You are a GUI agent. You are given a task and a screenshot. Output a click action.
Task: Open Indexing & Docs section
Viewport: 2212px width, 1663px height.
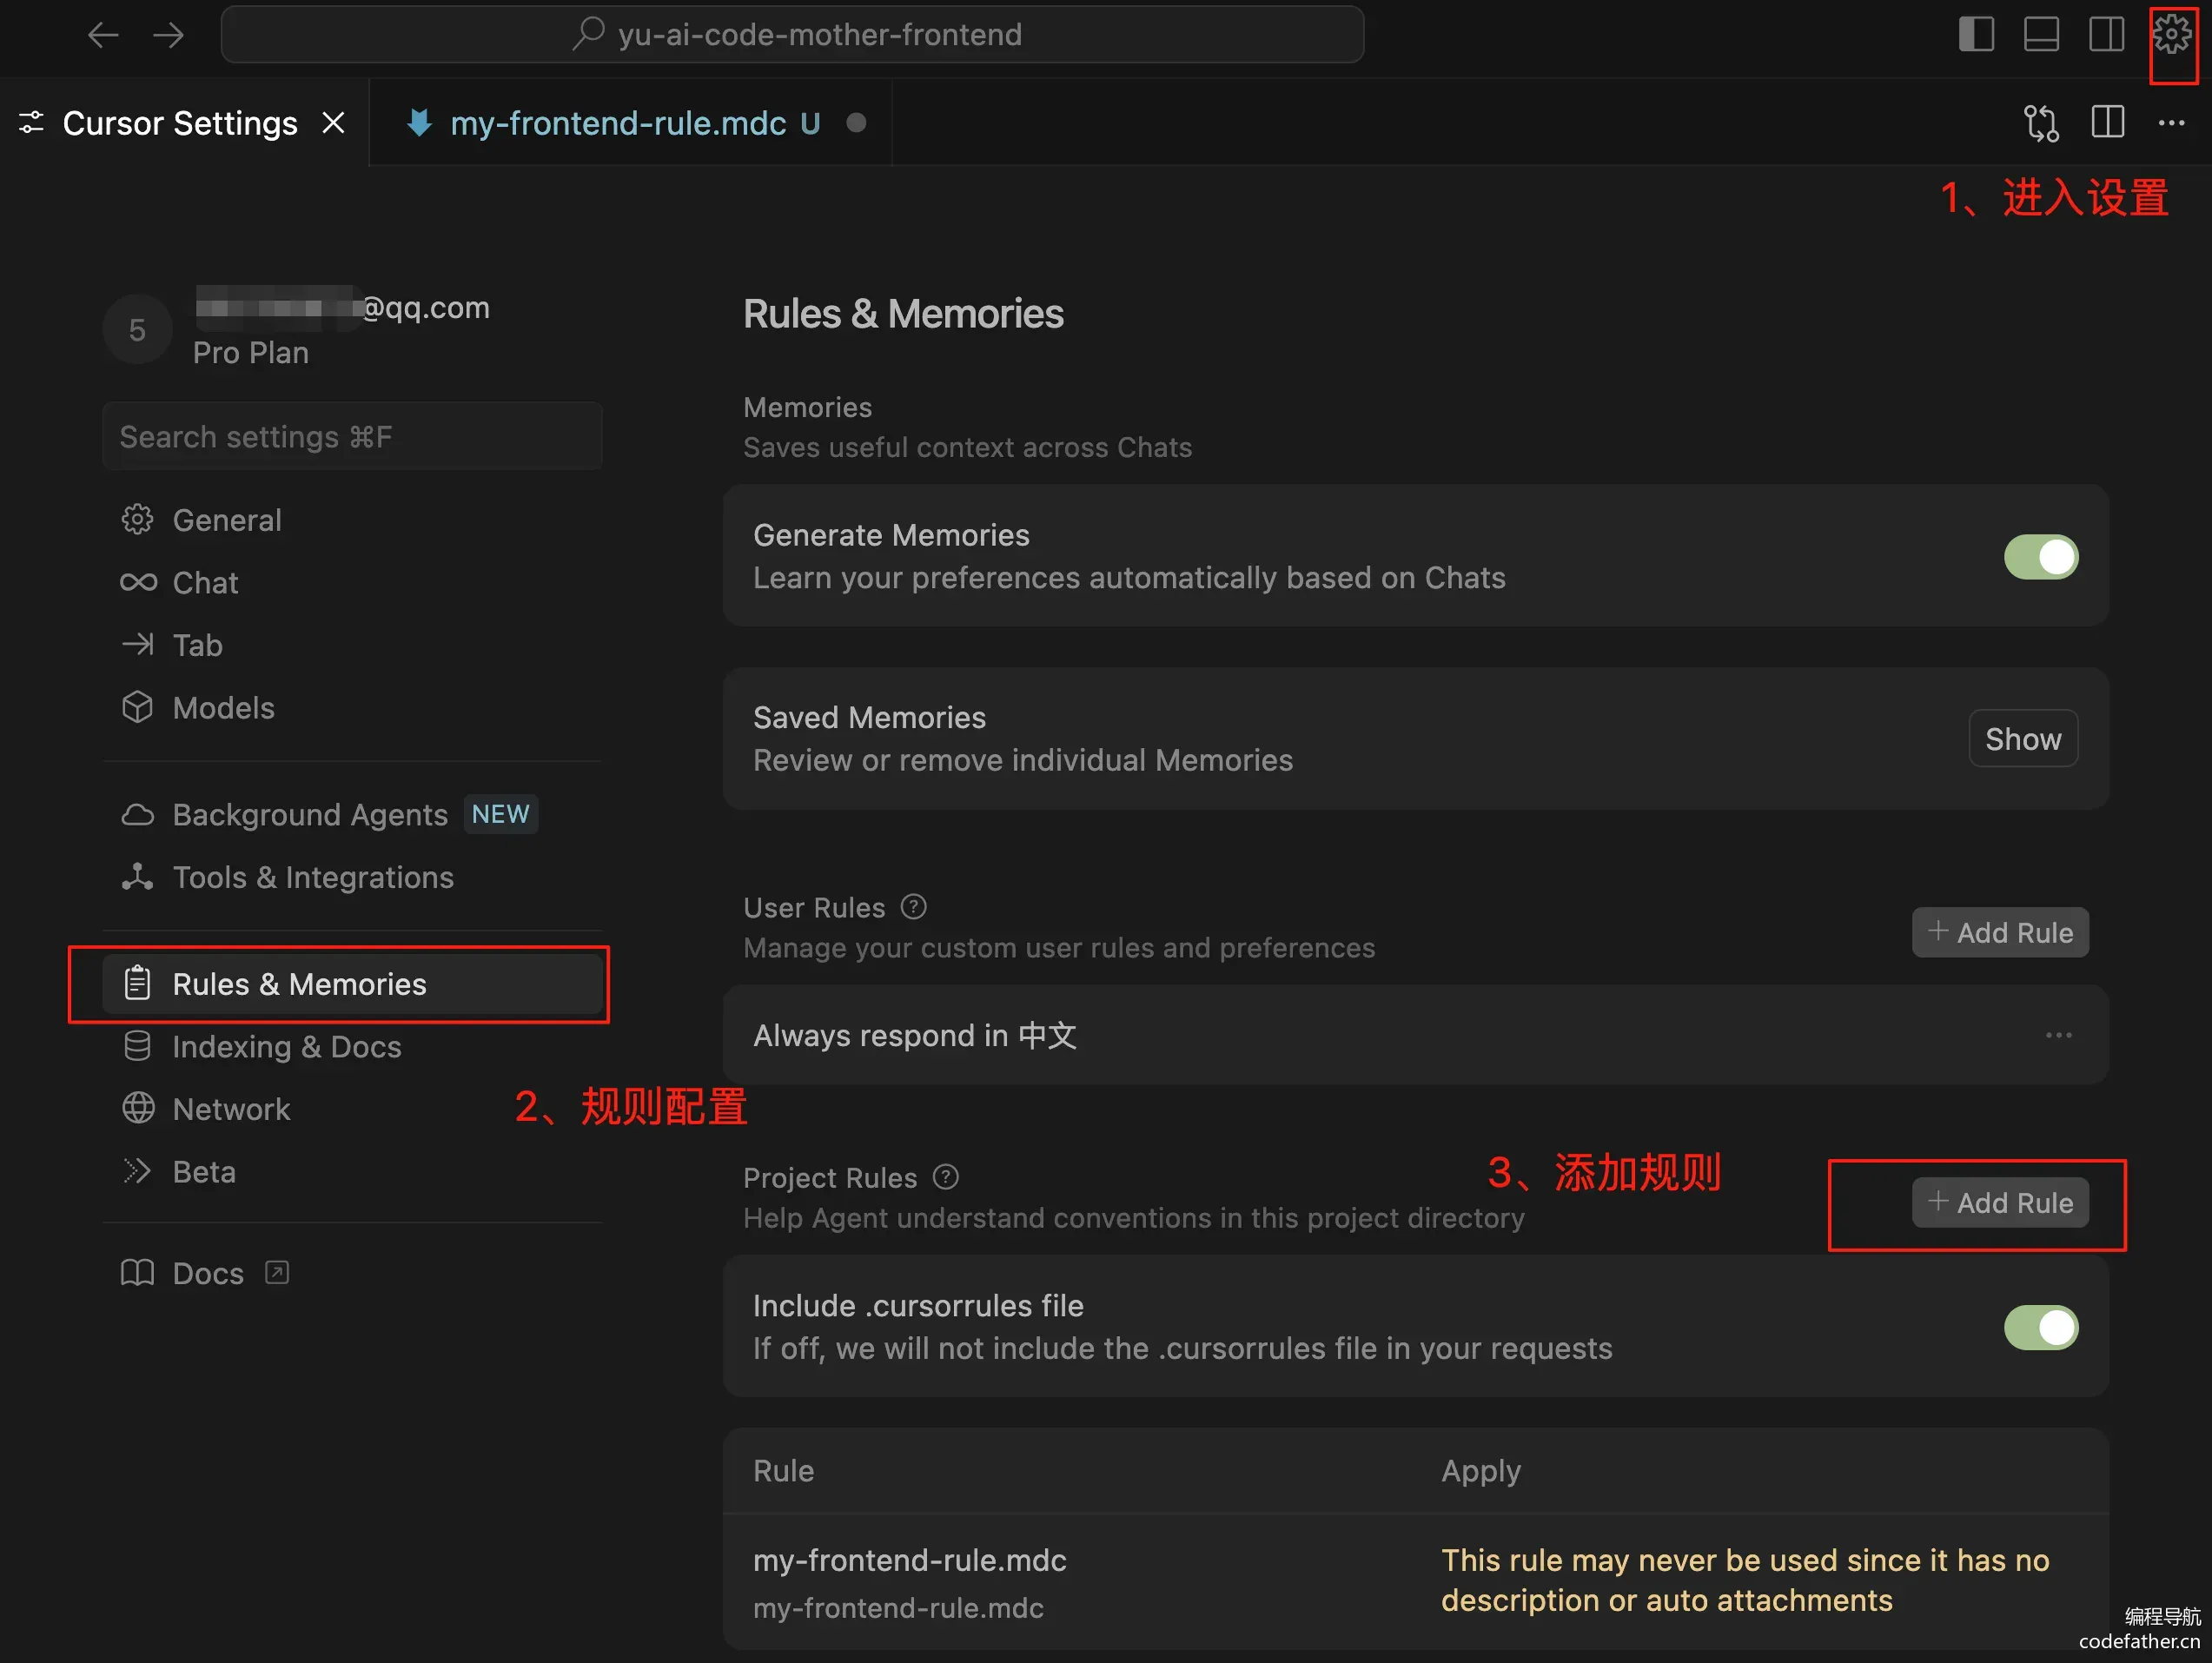[352, 1047]
